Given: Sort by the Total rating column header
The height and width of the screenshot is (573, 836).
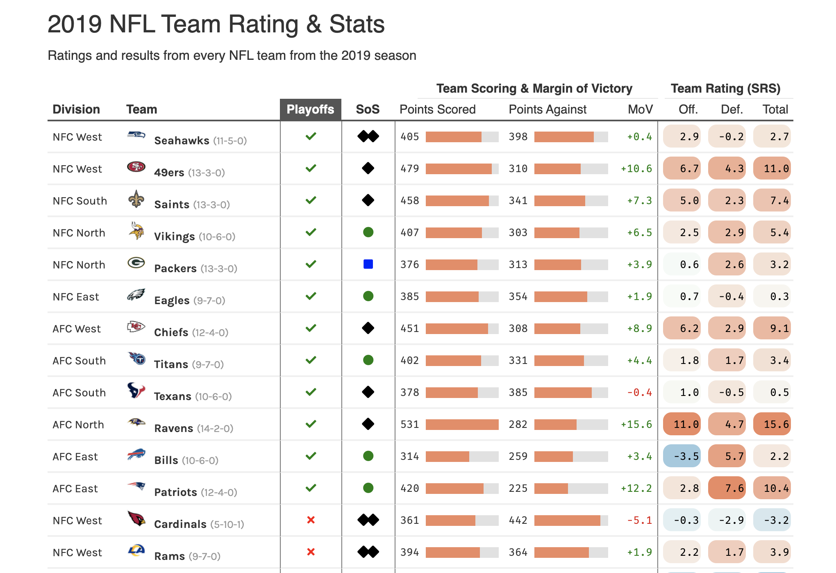Looking at the screenshot, I should (x=775, y=109).
